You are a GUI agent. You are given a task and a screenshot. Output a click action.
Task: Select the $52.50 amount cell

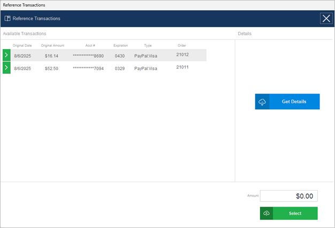point(51,68)
